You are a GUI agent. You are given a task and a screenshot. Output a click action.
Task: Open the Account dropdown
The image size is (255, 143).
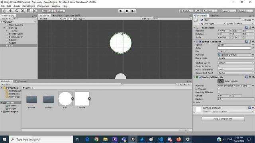click(x=210, y=11)
